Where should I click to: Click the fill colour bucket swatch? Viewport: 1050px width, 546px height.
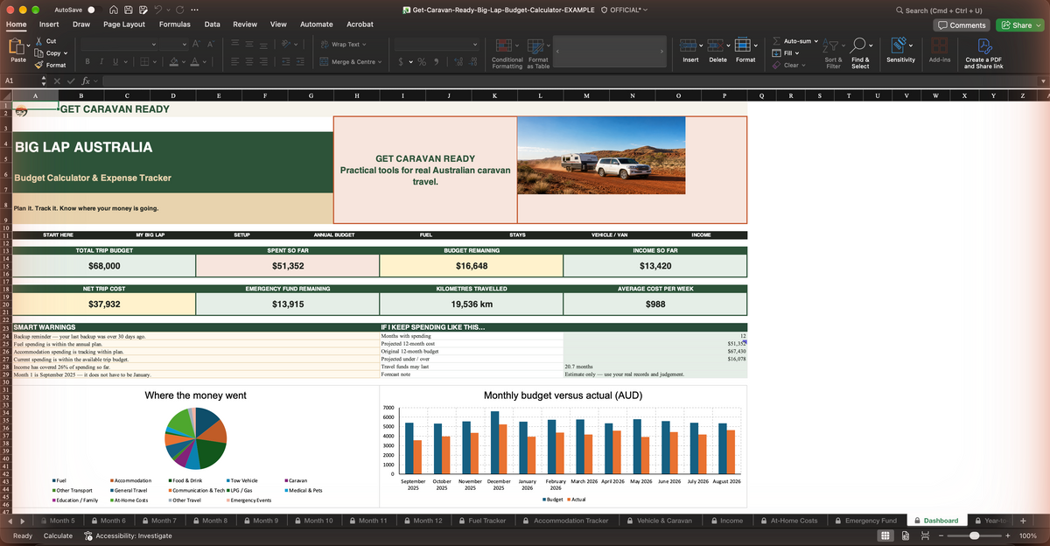(x=174, y=62)
